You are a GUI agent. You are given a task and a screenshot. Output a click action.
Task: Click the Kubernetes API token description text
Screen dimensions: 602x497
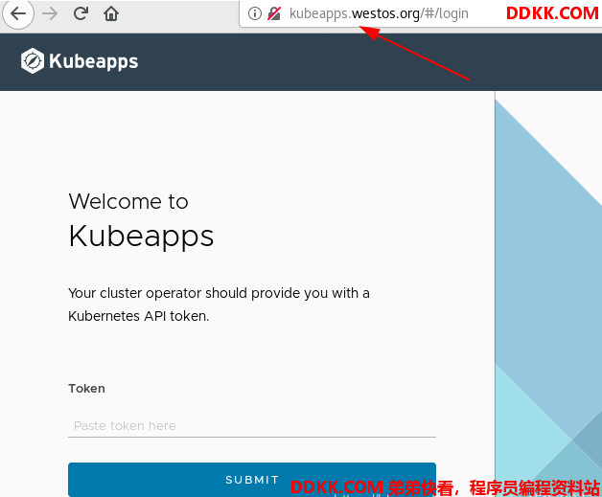point(219,305)
